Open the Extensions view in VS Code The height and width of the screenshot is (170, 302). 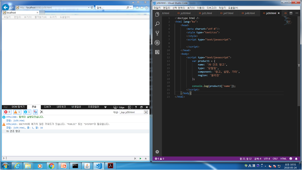coord(157,52)
